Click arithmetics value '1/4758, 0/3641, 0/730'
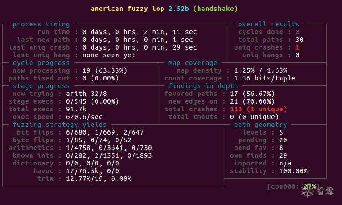The height and width of the screenshot is (205, 342). point(109,148)
